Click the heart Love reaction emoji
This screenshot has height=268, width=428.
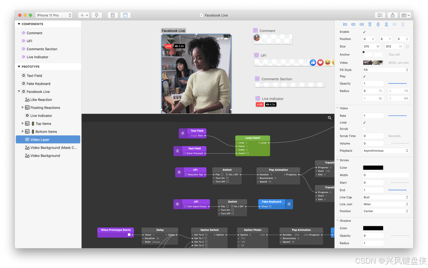(x=320, y=62)
